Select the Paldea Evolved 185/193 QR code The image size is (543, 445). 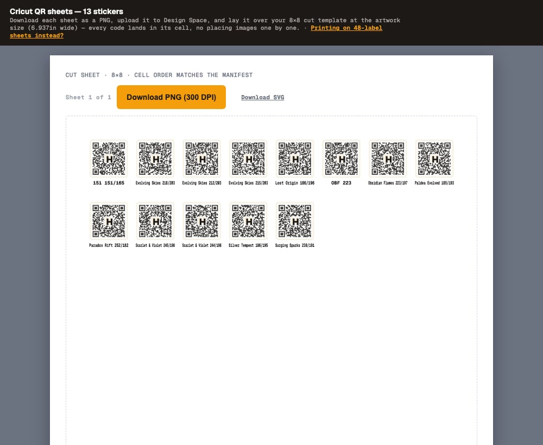434,158
